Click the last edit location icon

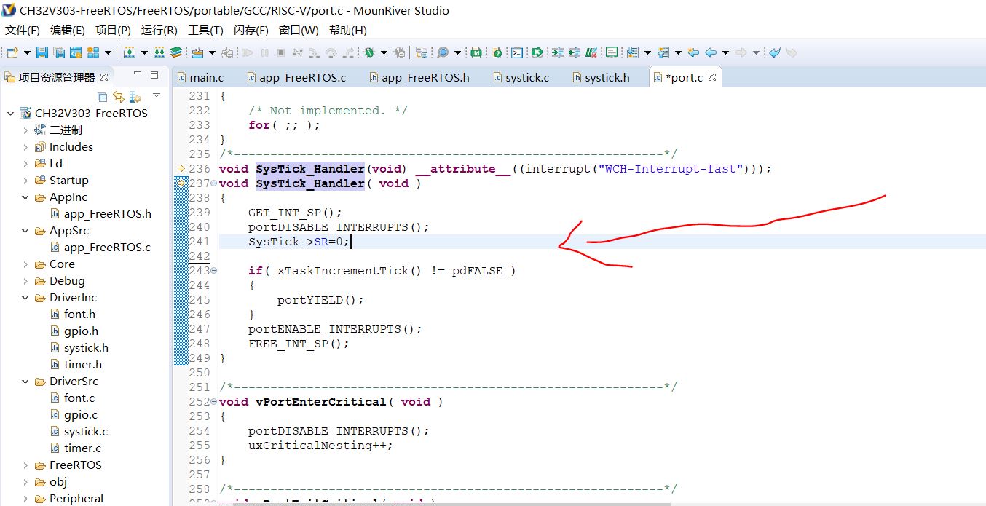(693, 52)
